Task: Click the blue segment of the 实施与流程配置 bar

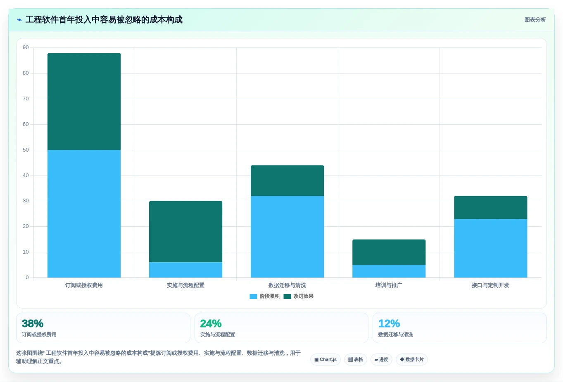Action: coord(185,270)
